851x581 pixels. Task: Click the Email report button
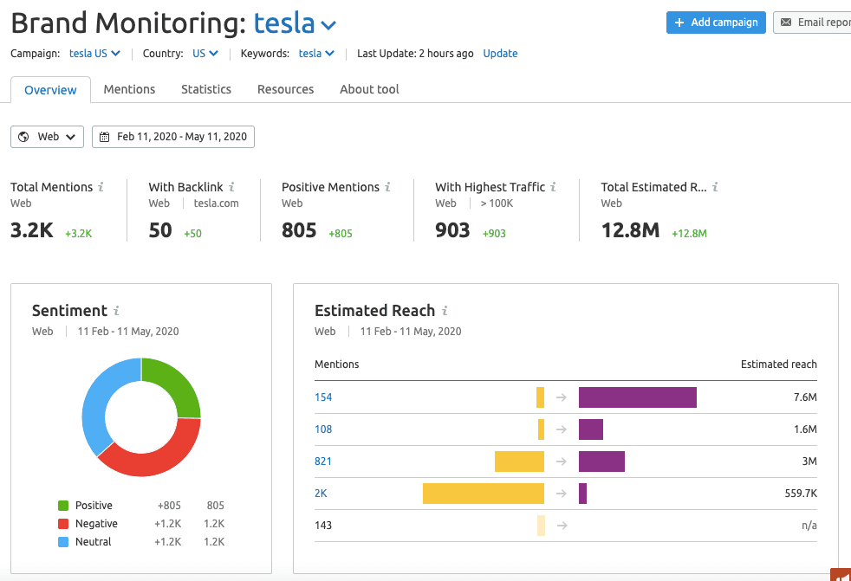point(813,23)
